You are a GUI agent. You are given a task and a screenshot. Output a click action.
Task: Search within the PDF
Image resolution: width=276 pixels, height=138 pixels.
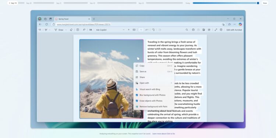pyautogui.click(x=187, y=30)
